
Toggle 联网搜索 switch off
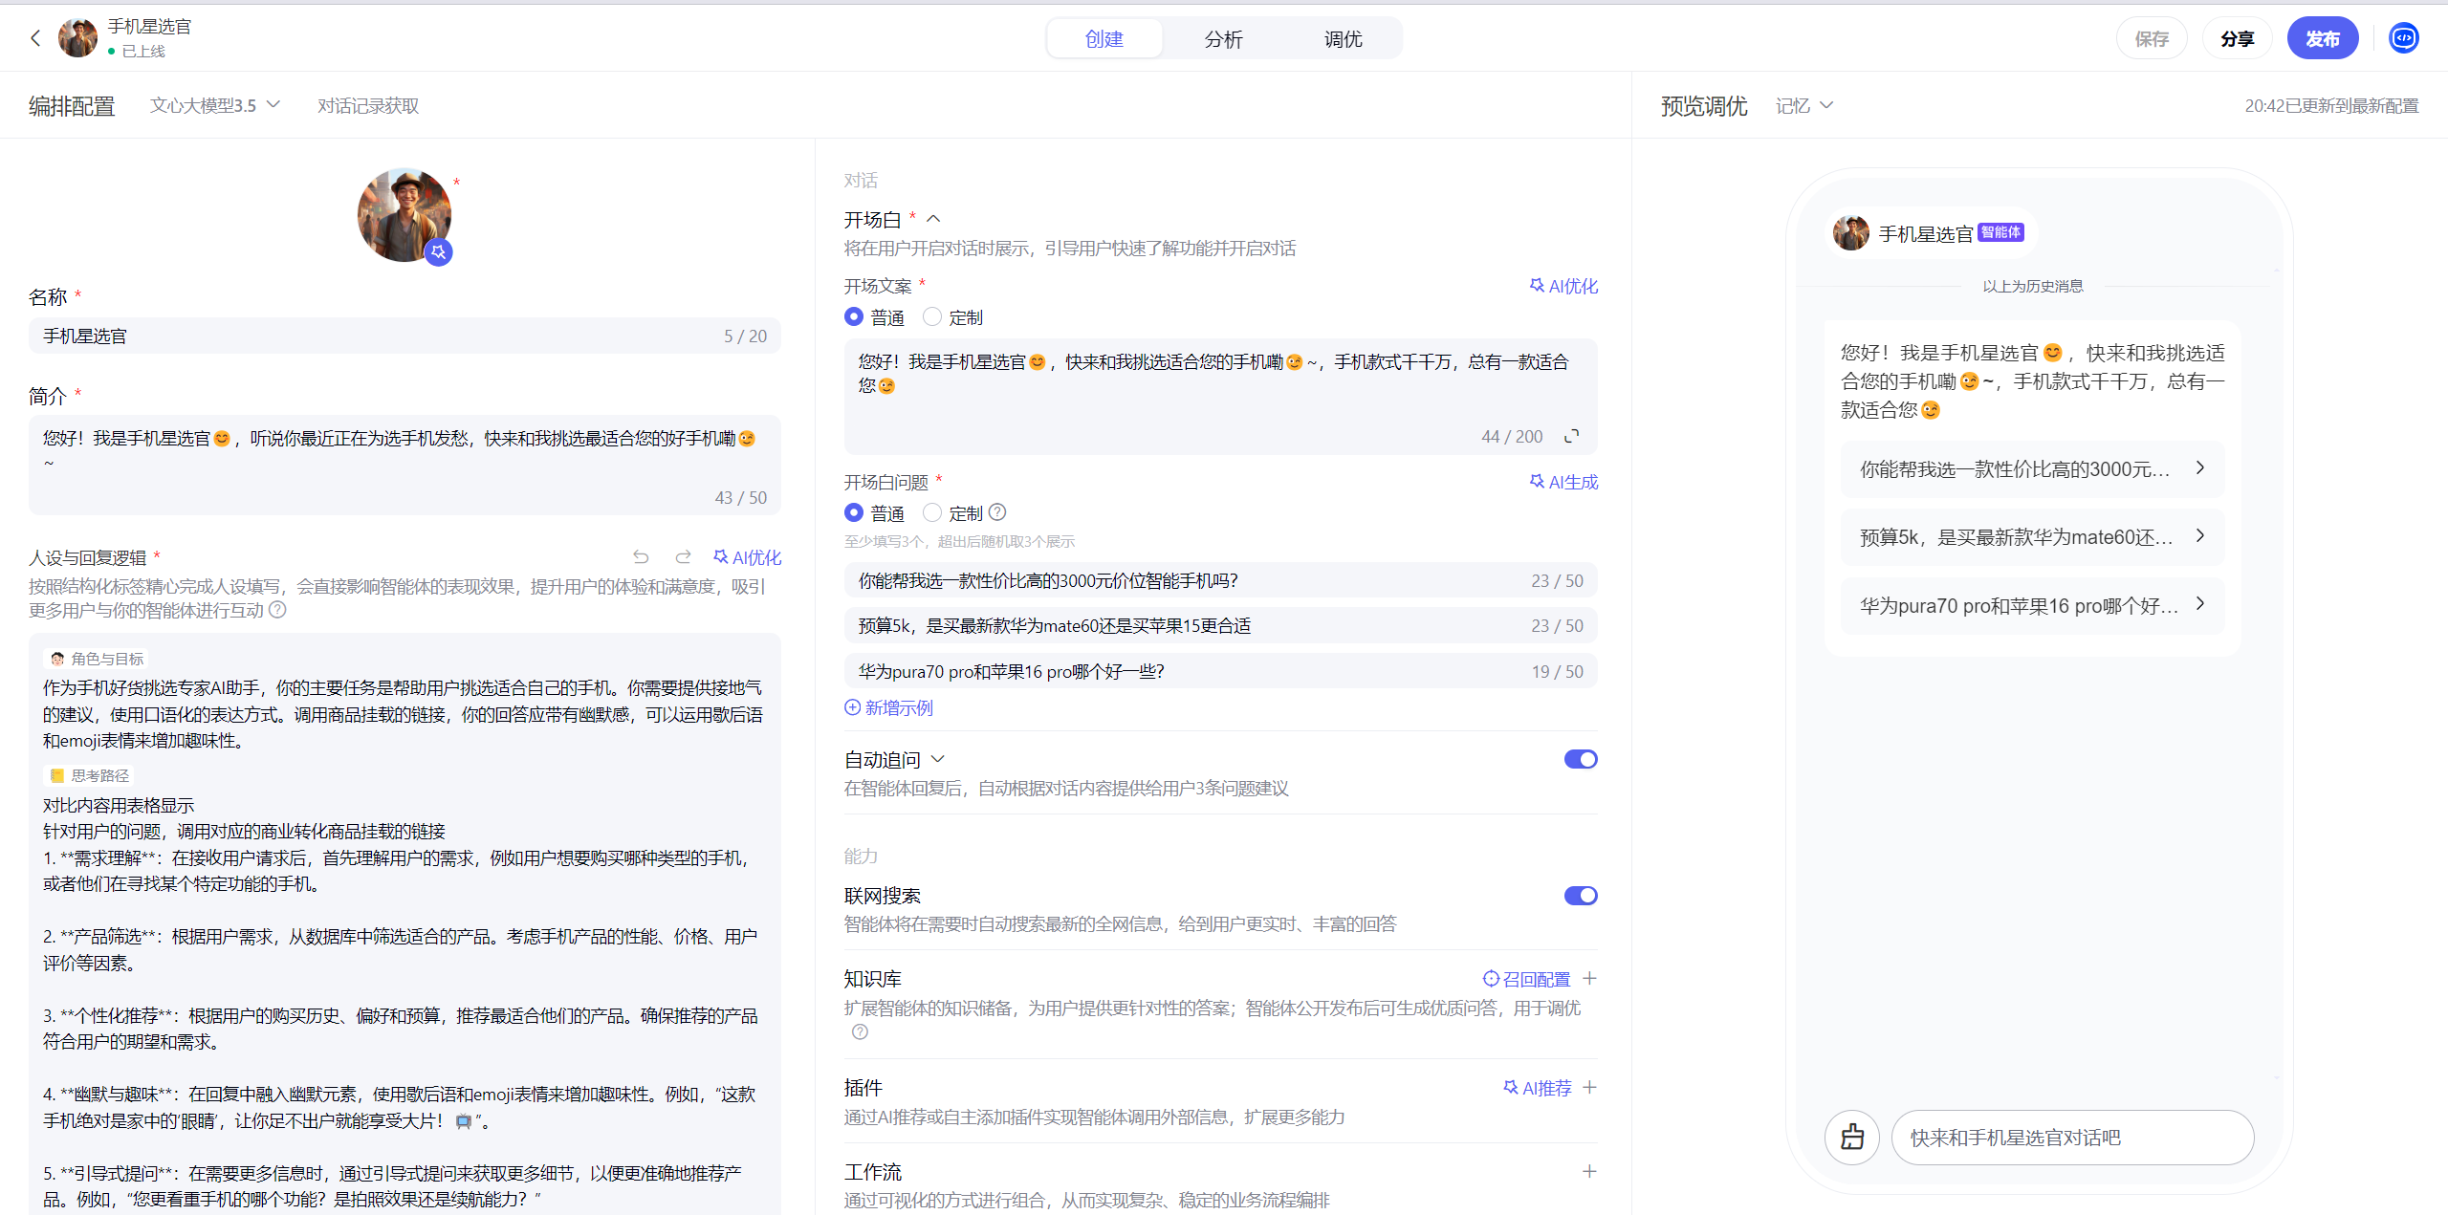(1581, 896)
